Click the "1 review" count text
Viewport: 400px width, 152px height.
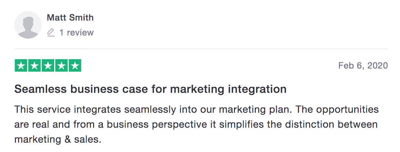point(76,32)
